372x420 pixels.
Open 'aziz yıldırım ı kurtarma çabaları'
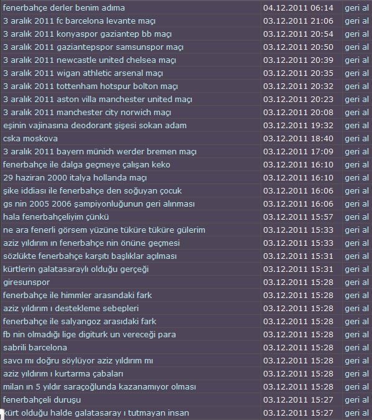tap(63, 374)
